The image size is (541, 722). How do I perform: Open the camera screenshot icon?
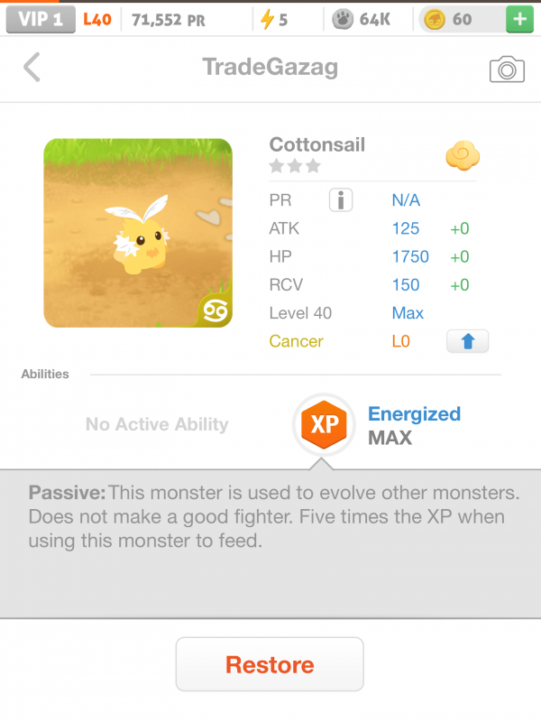coord(507,69)
